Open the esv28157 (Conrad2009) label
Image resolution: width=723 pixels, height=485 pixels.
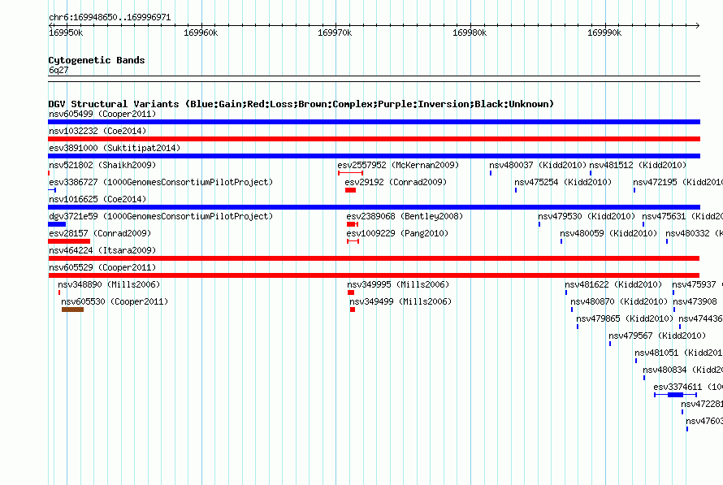coord(100,233)
